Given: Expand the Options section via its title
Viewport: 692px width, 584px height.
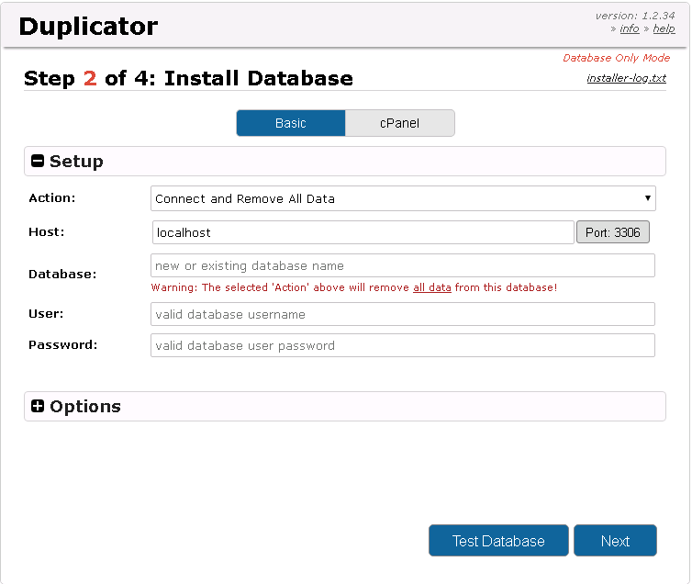Looking at the screenshot, I should 85,406.
